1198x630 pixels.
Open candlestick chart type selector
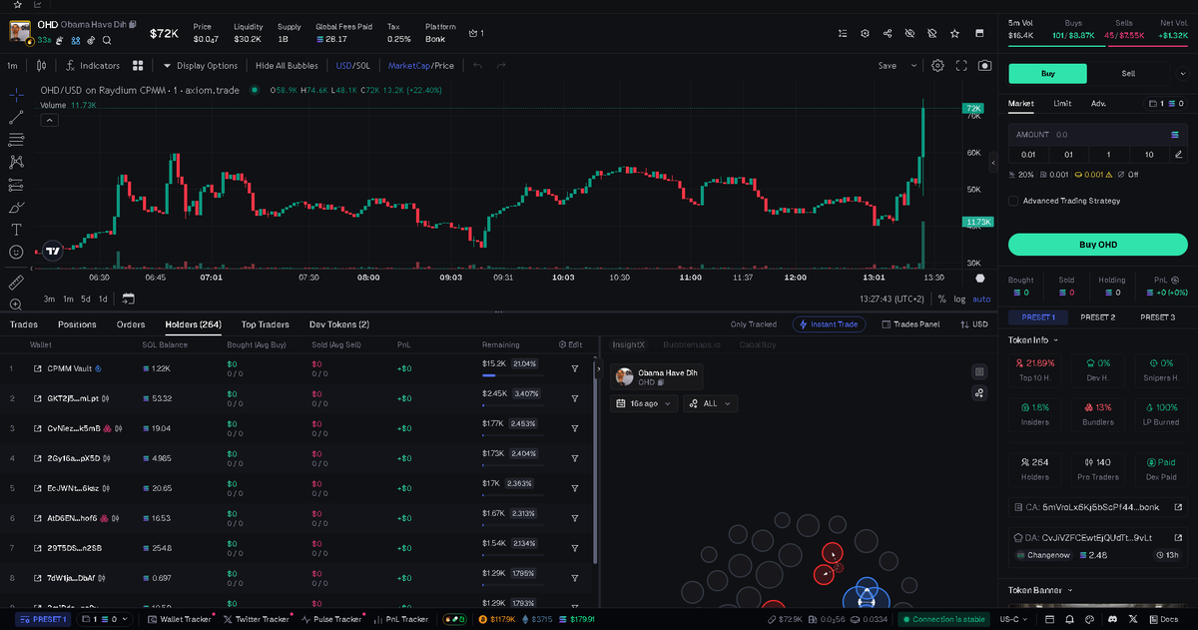41,66
